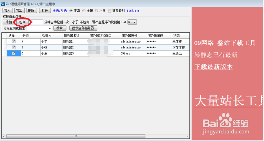The width and height of the screenshot is (264, 141).
Task: Click the 添加 add button
Action: [x=8, y=22]
